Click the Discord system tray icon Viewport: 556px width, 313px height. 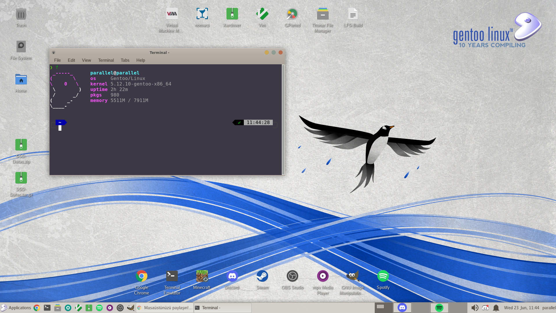(485, 308)
